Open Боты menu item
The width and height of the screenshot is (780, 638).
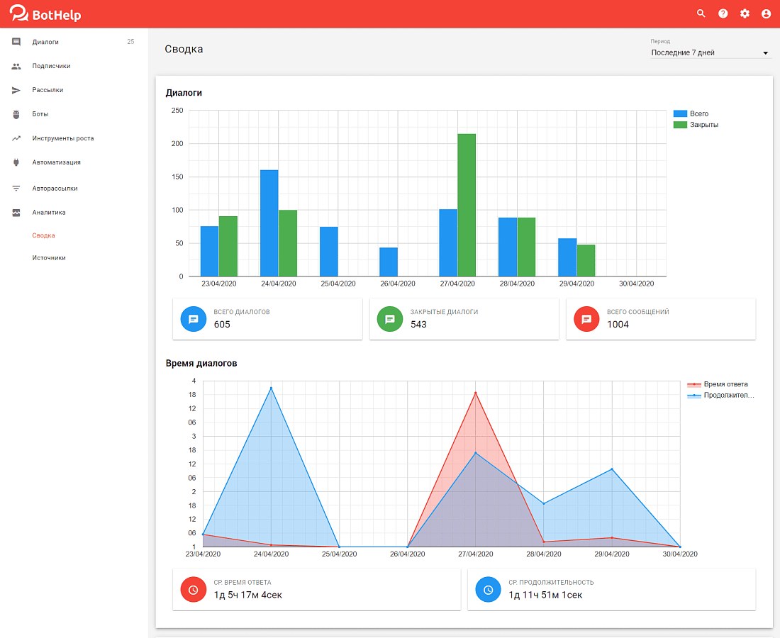(74, 114)
